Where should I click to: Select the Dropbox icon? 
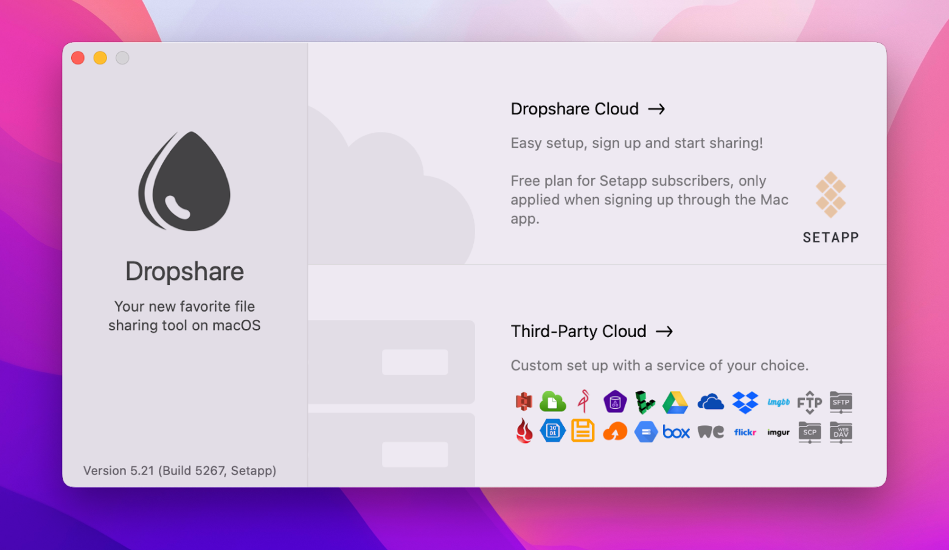(x=745, y=402)
